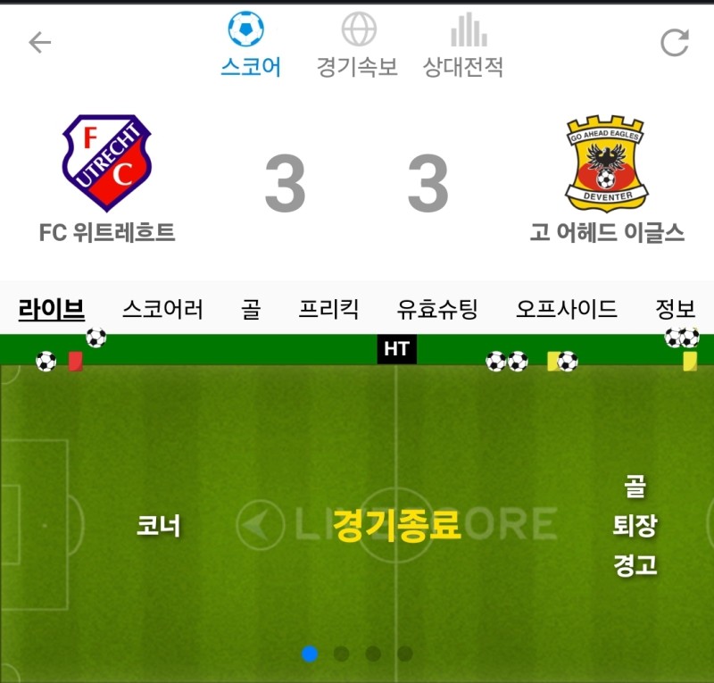714x683 pixels.
Task: Tap the back arrow icon
Action: pos(39,42)
